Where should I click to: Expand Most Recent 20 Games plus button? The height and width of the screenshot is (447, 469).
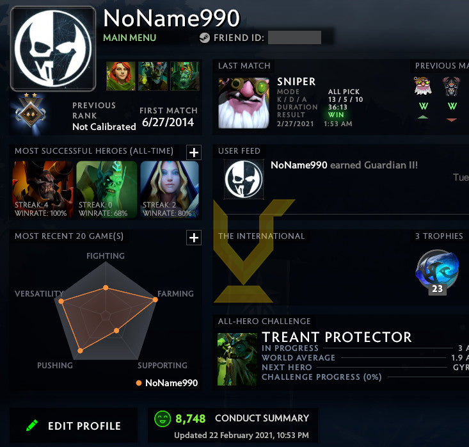[194, 238]
